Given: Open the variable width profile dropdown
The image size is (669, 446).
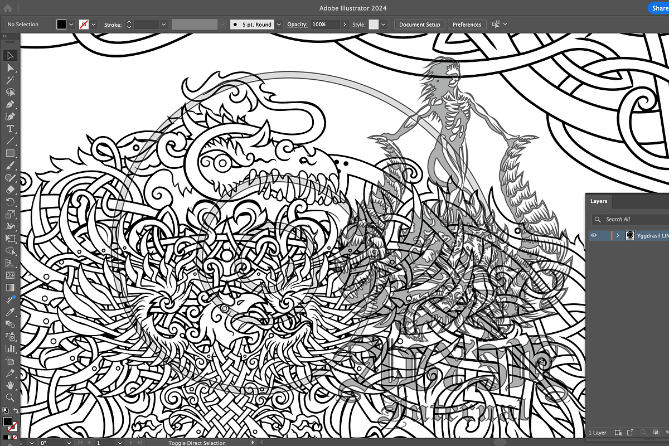Looking at the screenshot, I should pos(222,25).
